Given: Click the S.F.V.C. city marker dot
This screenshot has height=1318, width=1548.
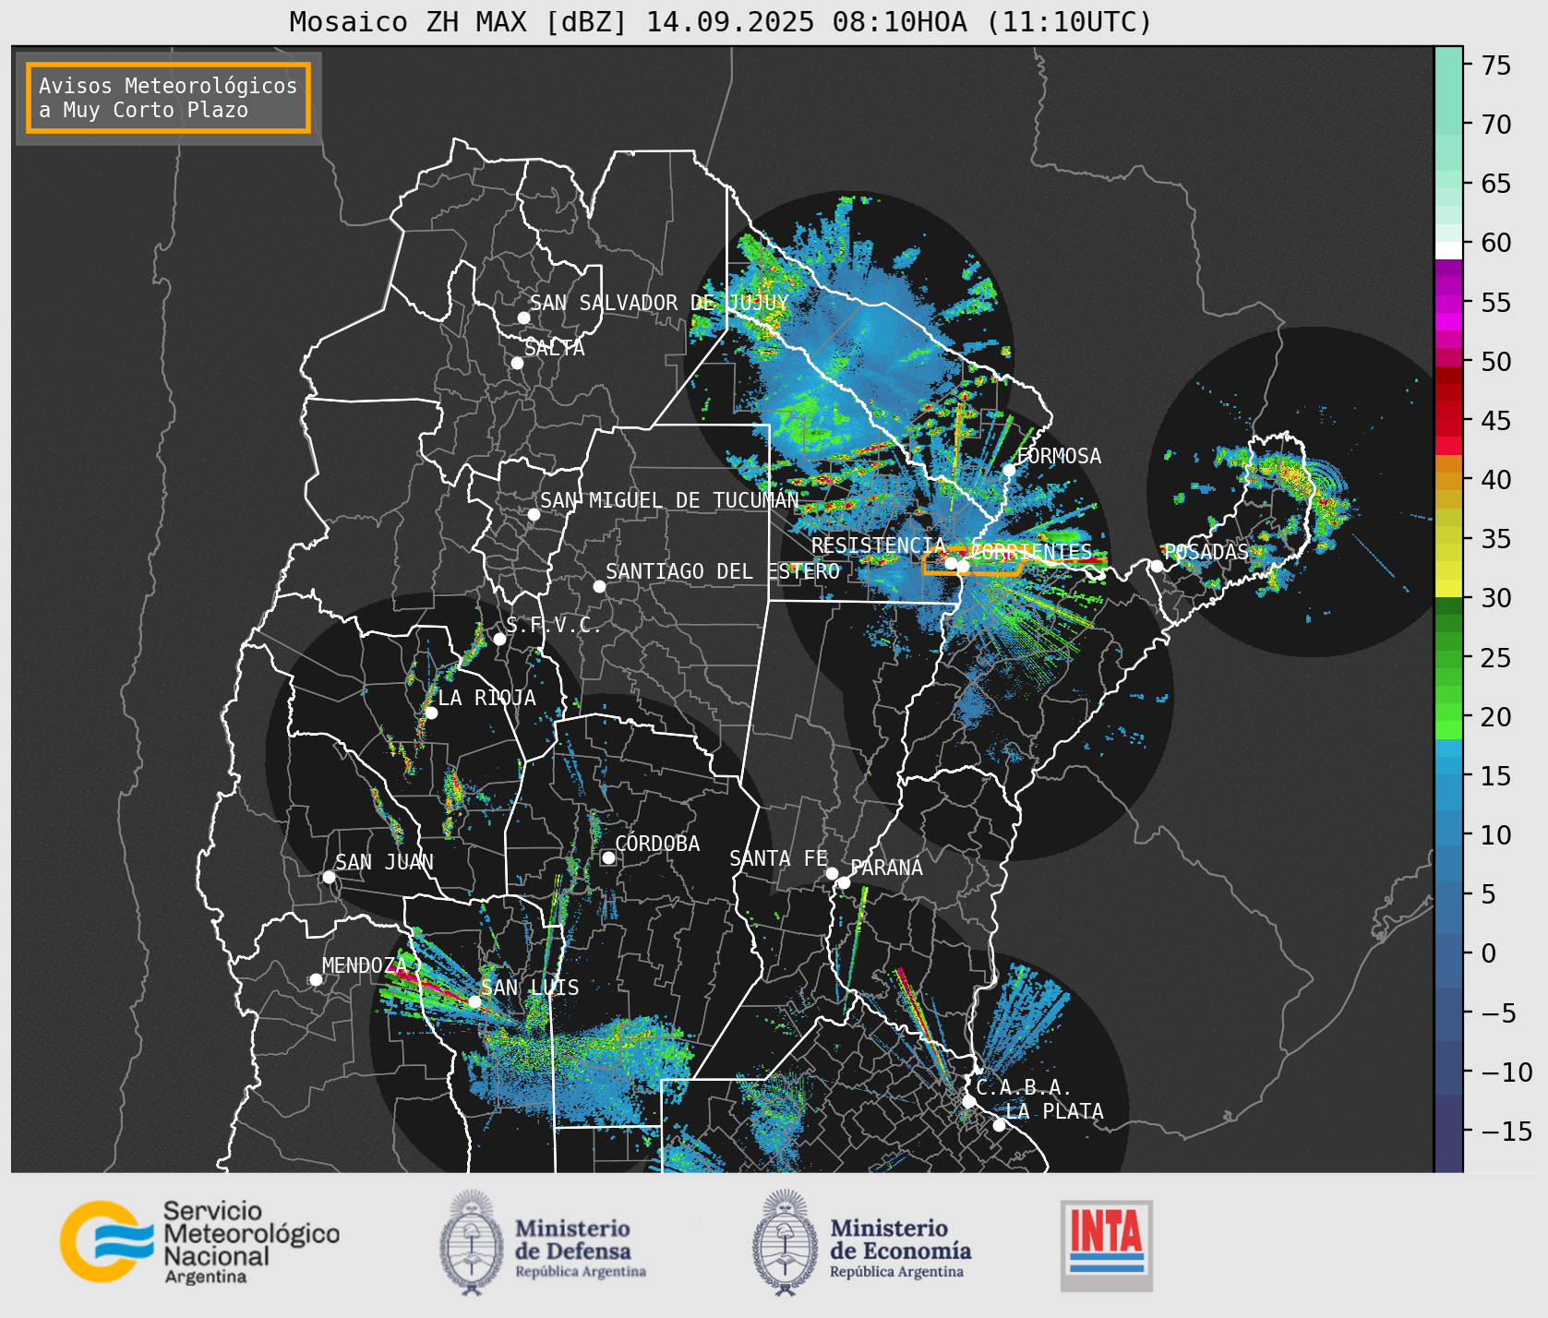Looking at the screenshot, I should (x=499, y=639).
